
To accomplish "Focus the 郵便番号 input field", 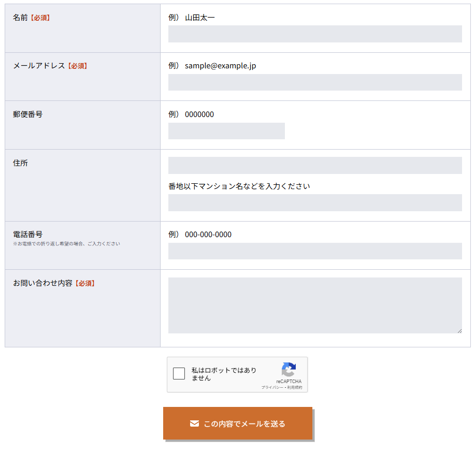I will click(226, 131).
